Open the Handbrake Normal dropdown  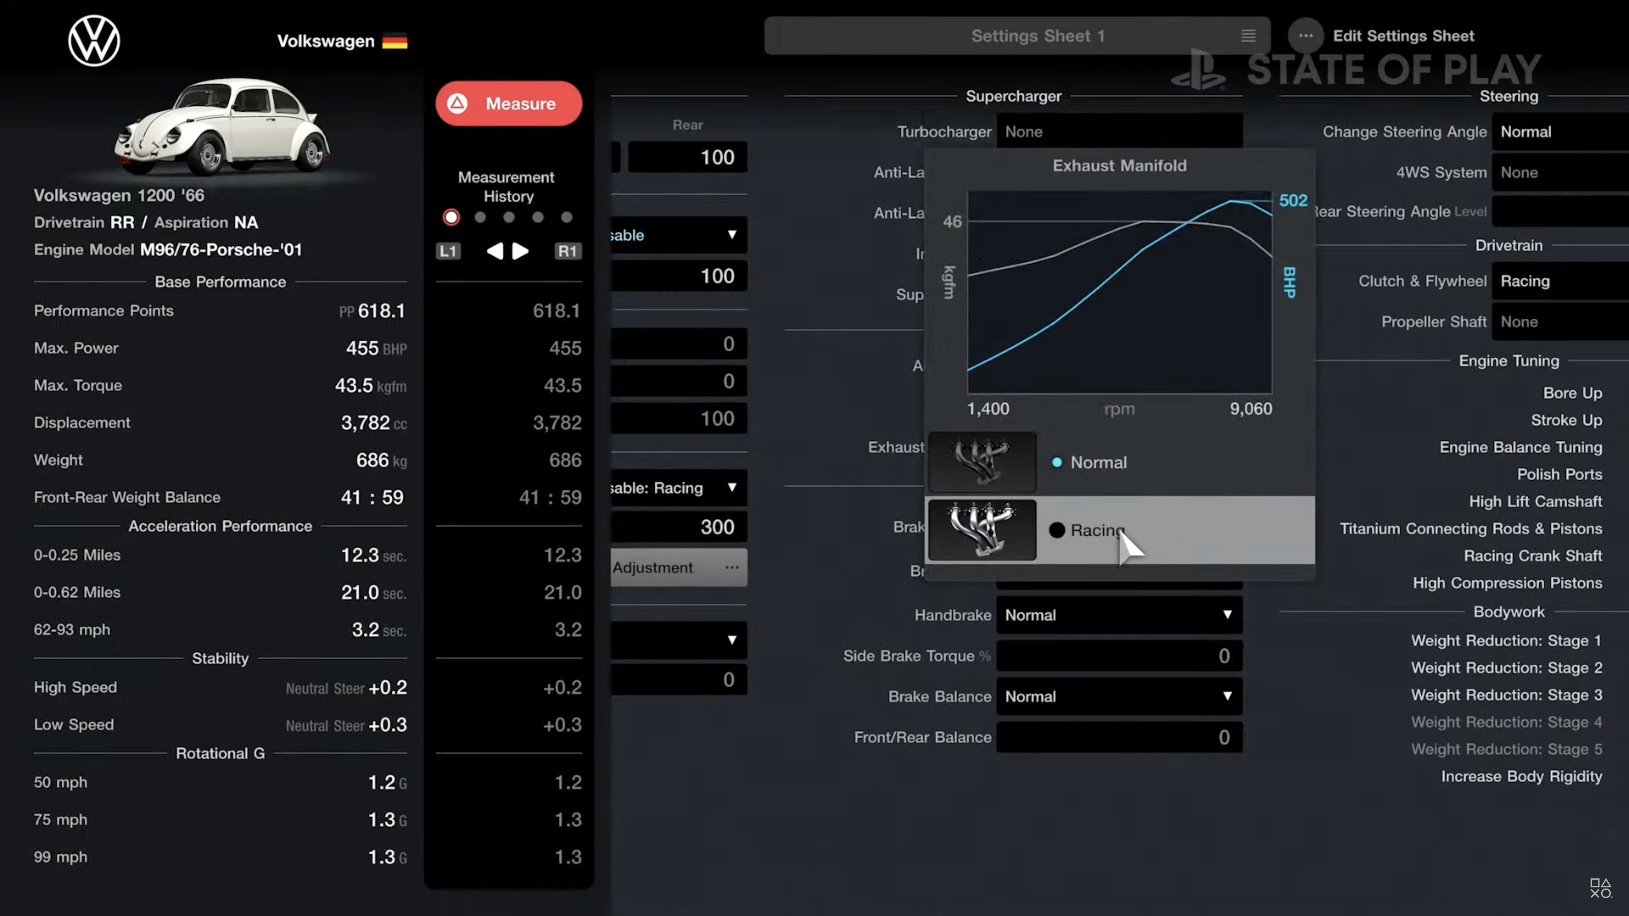1119,615
